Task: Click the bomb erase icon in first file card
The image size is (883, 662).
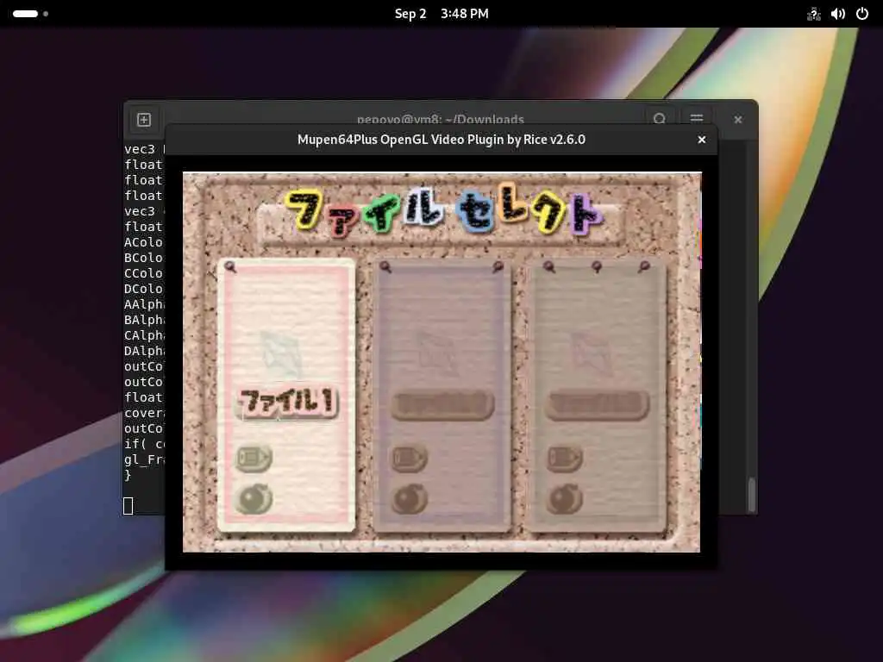Action: pyautogui.click(x=254, y=498)
